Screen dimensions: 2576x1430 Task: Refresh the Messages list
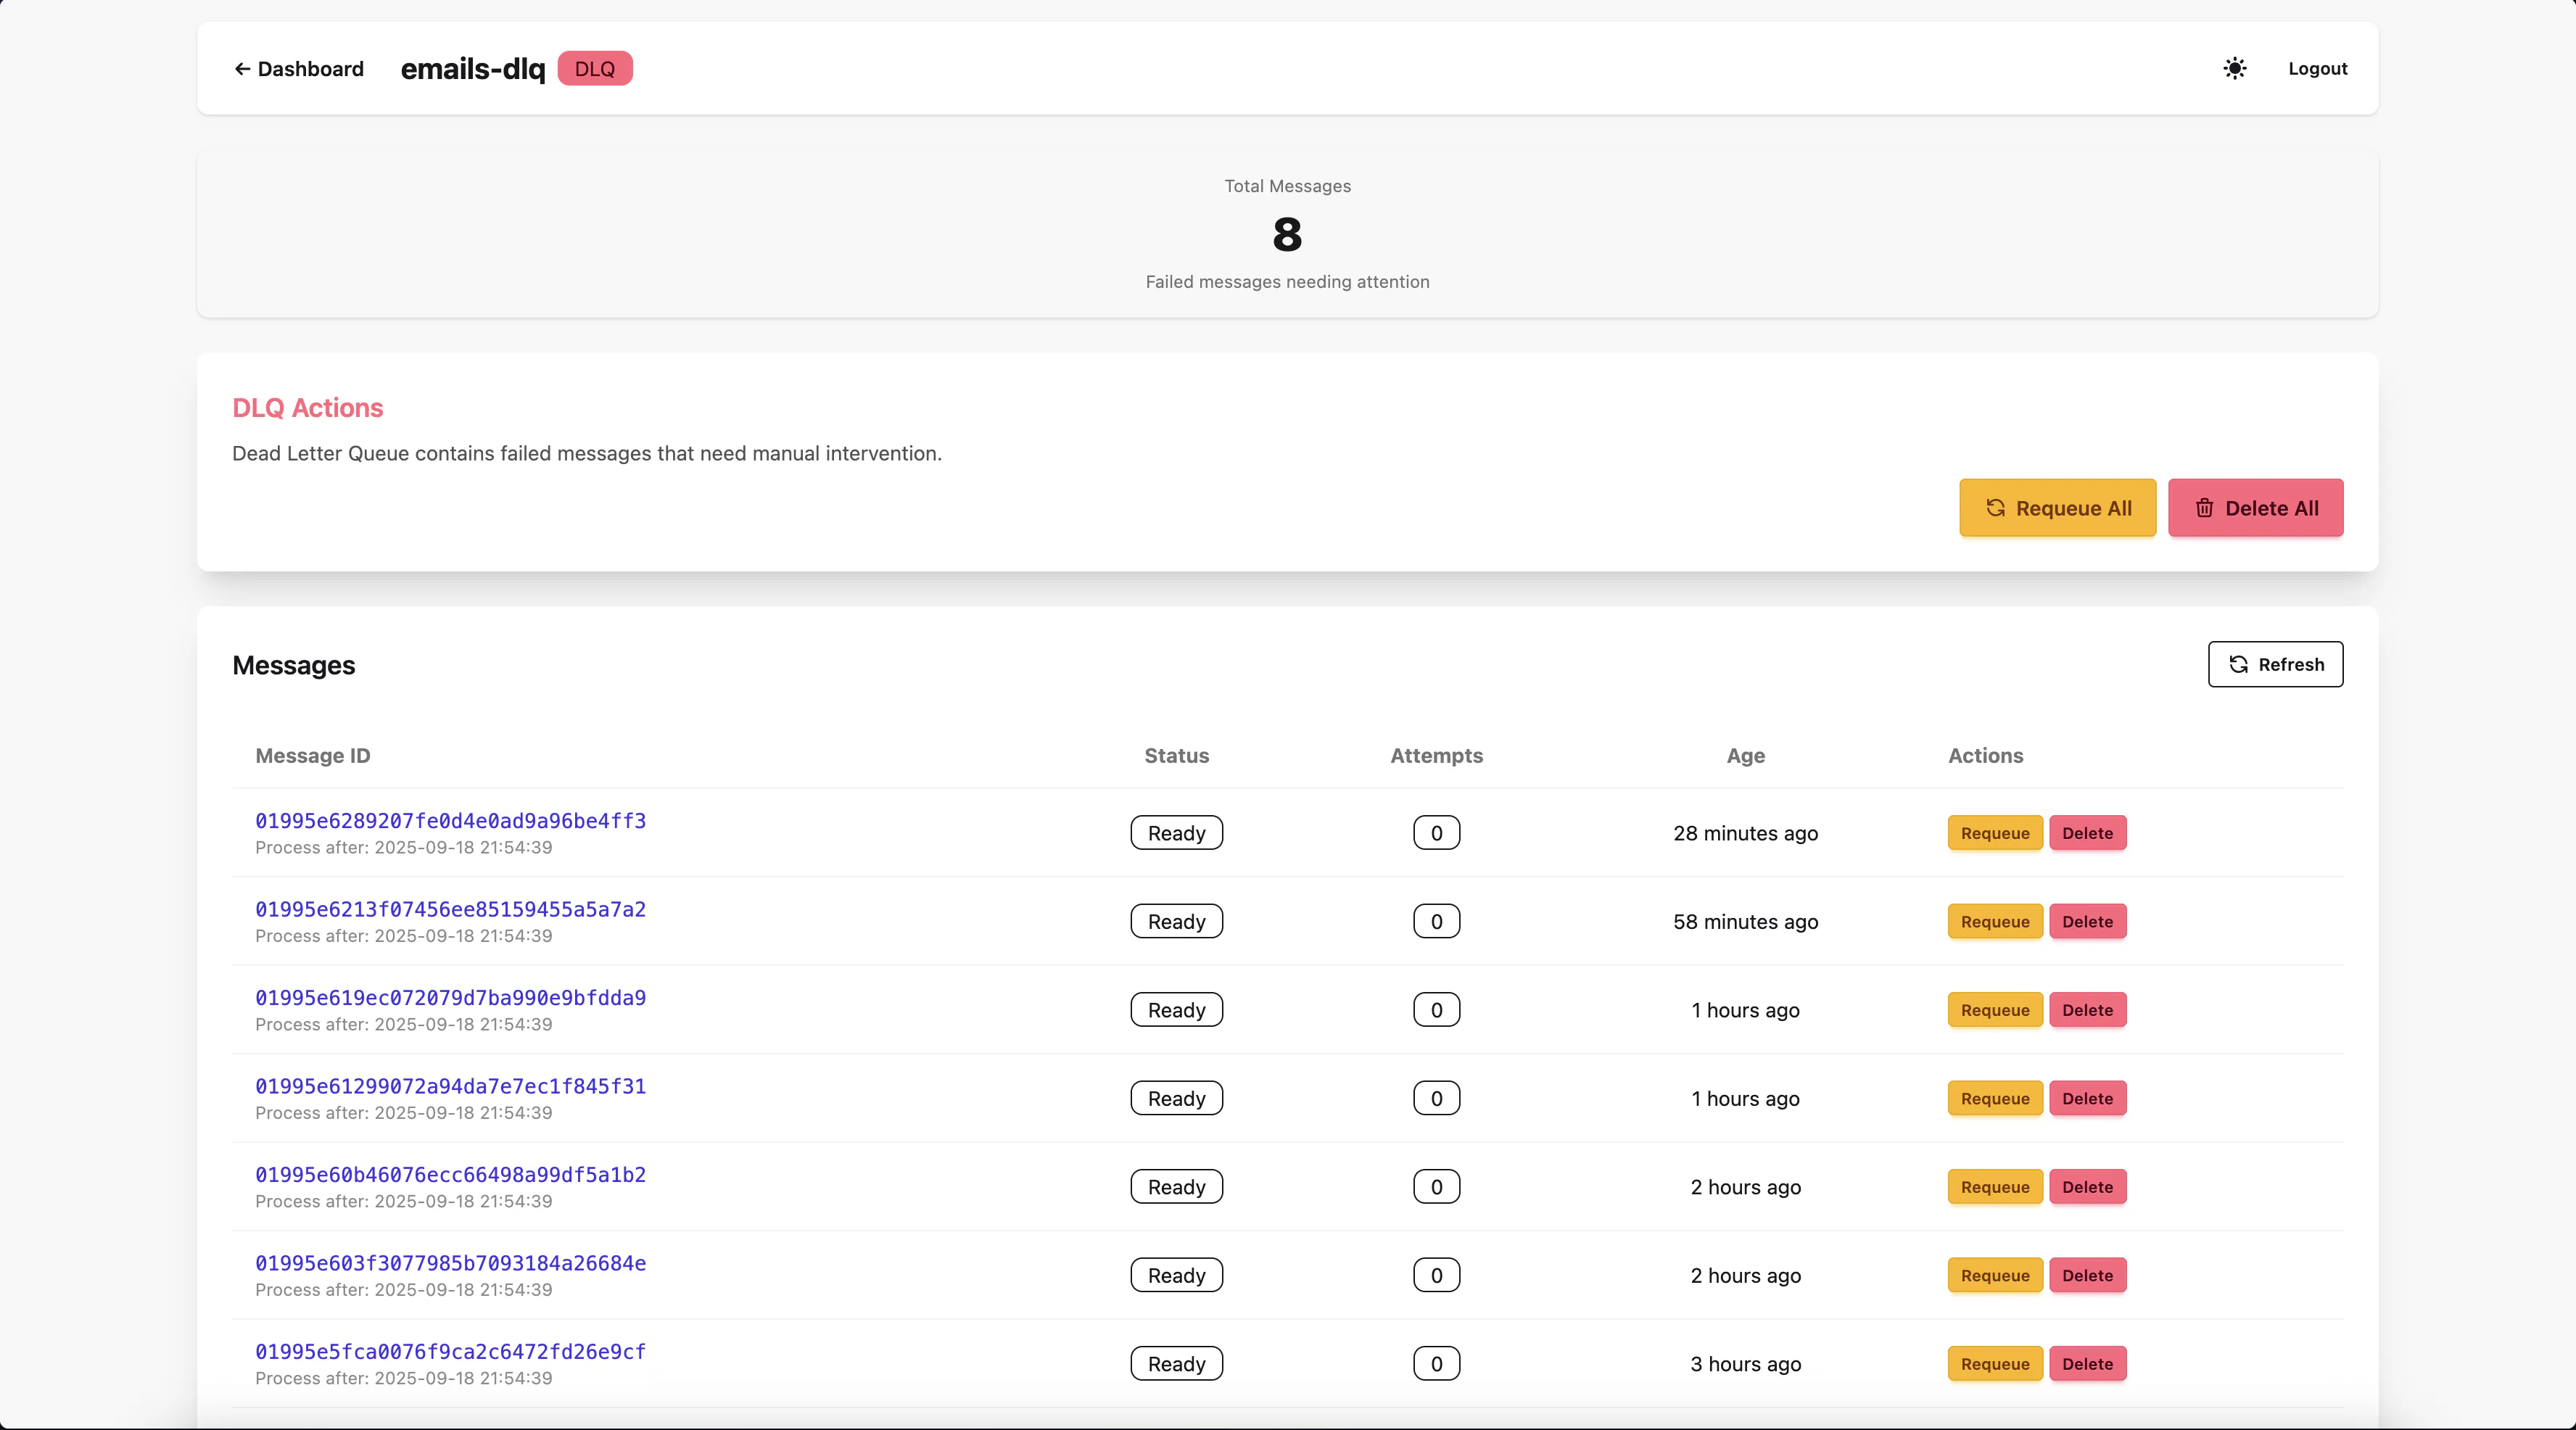click(2274, 664)
